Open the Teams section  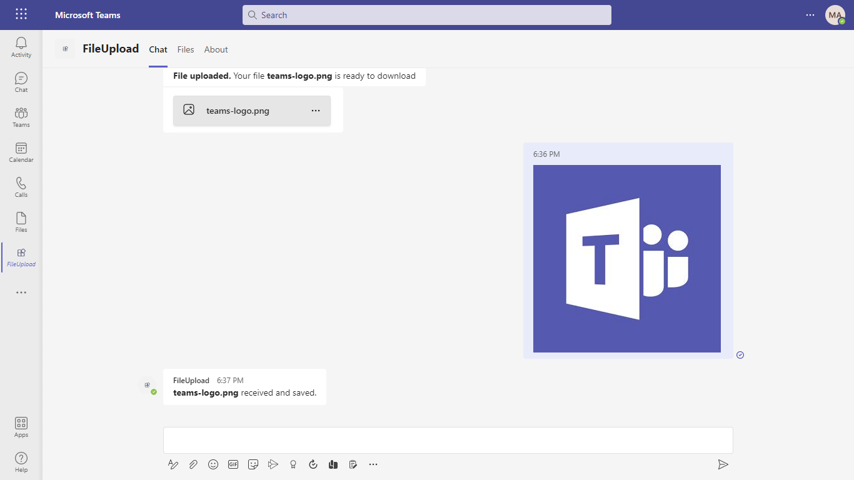[x=21, y=117]
